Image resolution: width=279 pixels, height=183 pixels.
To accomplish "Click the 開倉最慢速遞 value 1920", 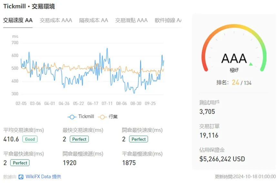I will click(x=70, y=163).
